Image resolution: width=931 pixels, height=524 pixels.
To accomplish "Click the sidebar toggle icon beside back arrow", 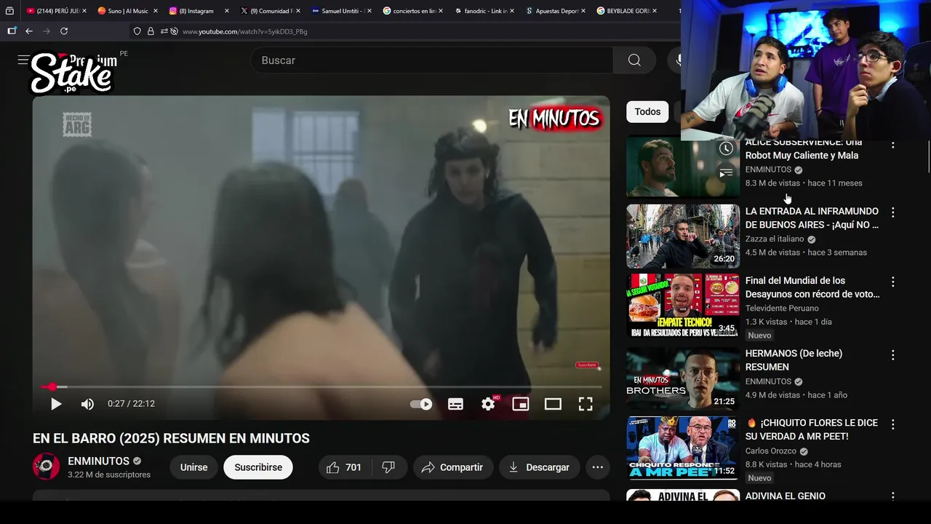I will click(x=12, y=31).
